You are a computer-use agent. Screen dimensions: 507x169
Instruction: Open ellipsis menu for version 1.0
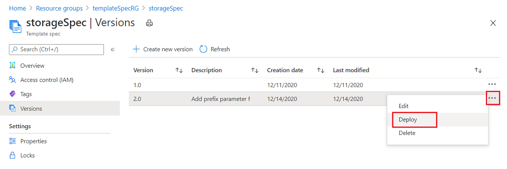[x=492, y=84]
